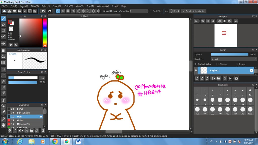Toggle Layer1 visibility dot
Viewport: 258px width, 145px height.
tap(196, 70)
